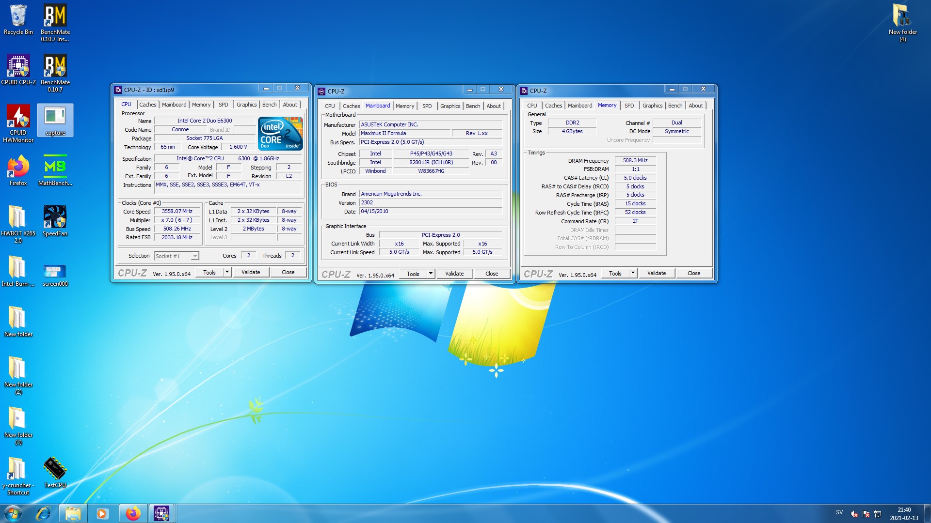Click Close button in first CPU-Z window
The image size is (931, 523).
pyautogui.click(x=288, y=272)
